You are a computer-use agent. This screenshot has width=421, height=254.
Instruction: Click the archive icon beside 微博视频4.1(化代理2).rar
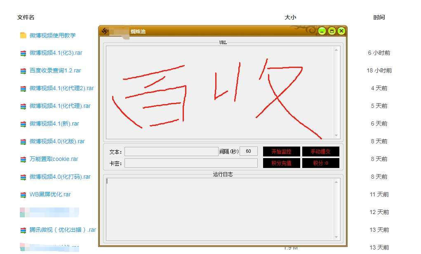click(x=23, y=89)
